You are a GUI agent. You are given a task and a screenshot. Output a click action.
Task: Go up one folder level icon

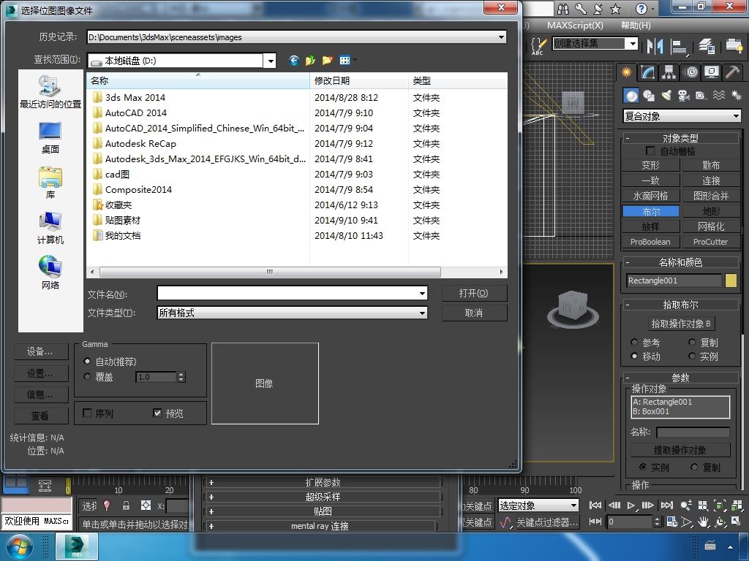(x=310, y=60)
